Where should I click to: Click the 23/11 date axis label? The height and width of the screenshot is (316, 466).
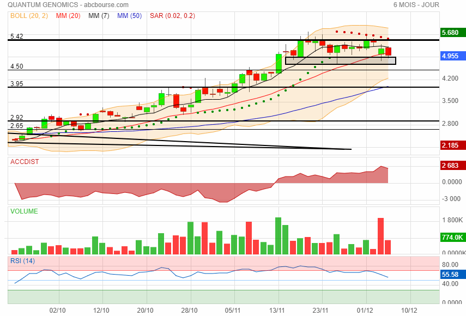(320, 311)
